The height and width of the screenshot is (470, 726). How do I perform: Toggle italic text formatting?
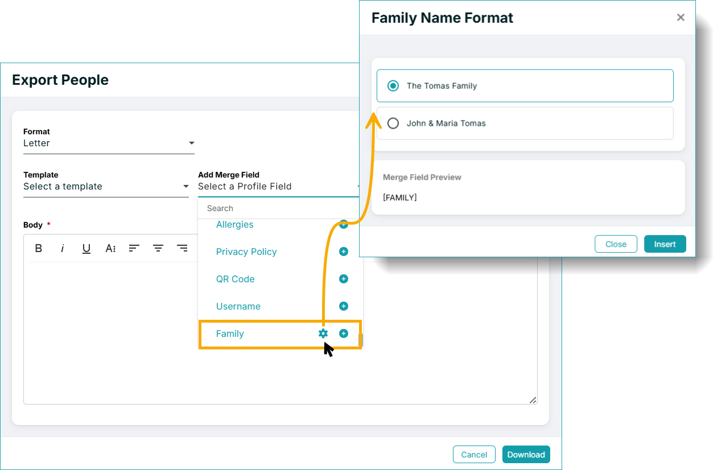[x=63, y=248]
